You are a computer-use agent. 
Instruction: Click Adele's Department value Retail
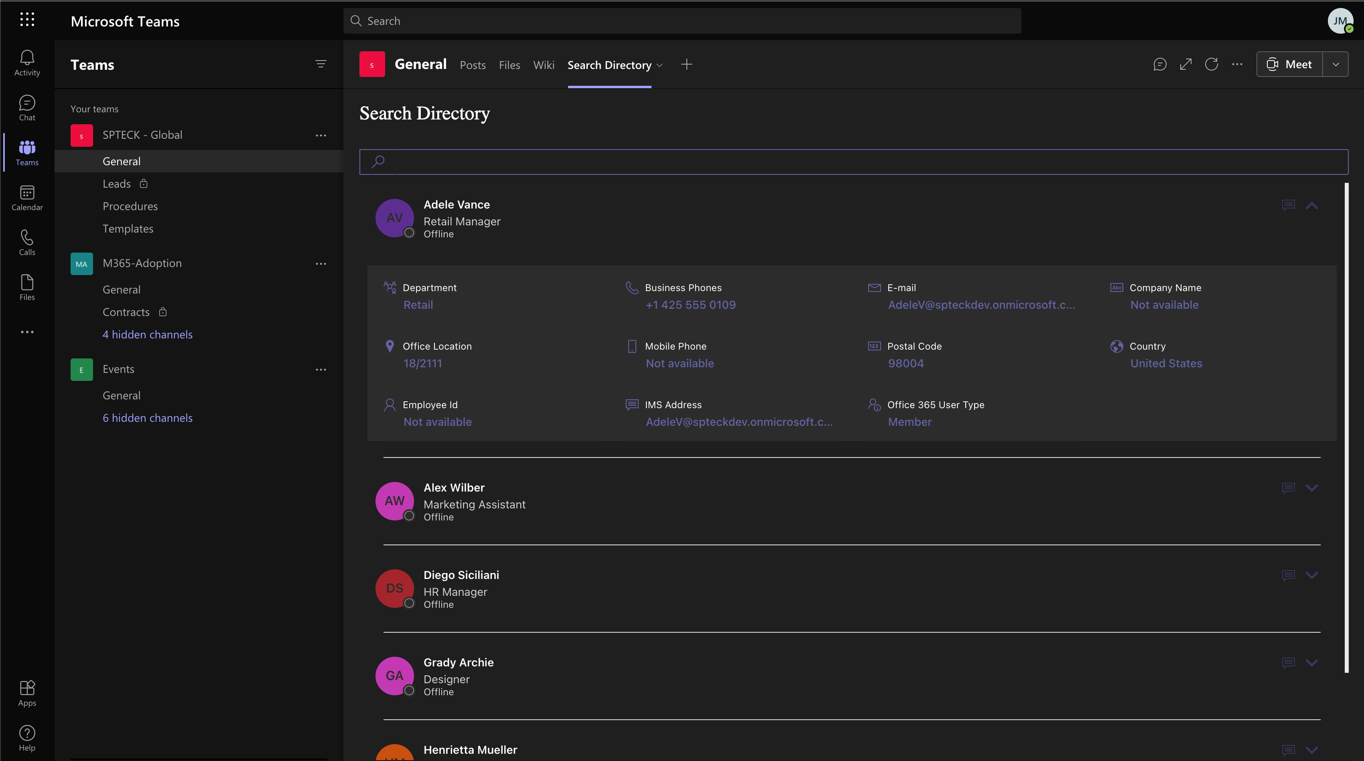pyautogui.click(x=418, y=305)
